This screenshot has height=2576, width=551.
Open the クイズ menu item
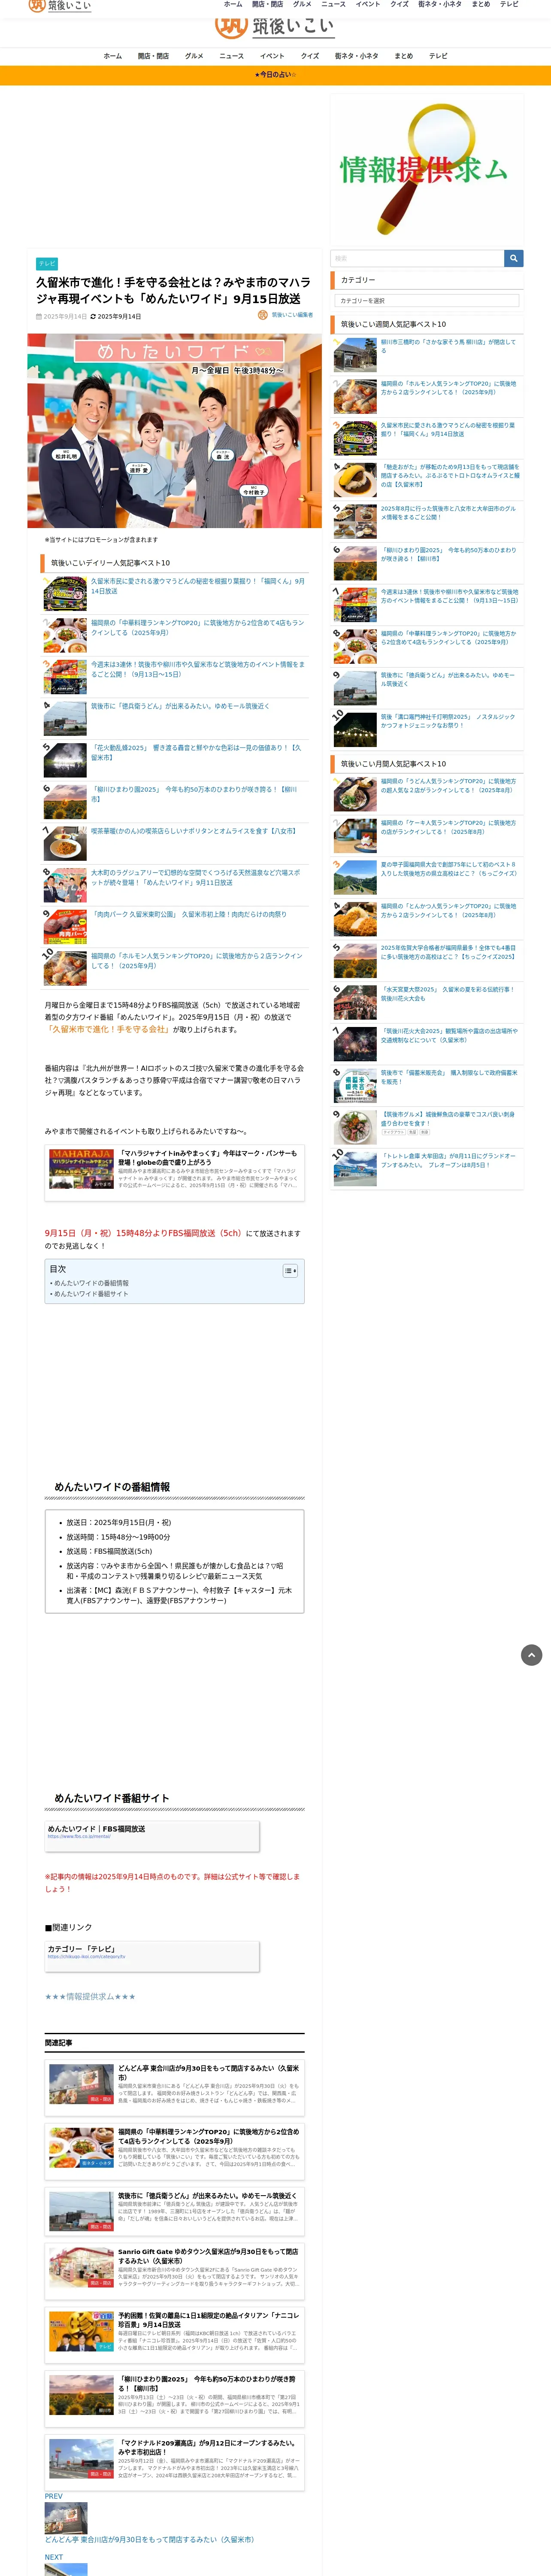310,56
